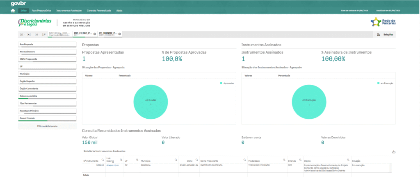
Task: Click the 03891495000184 CNPJ cell
Action: 189,165
